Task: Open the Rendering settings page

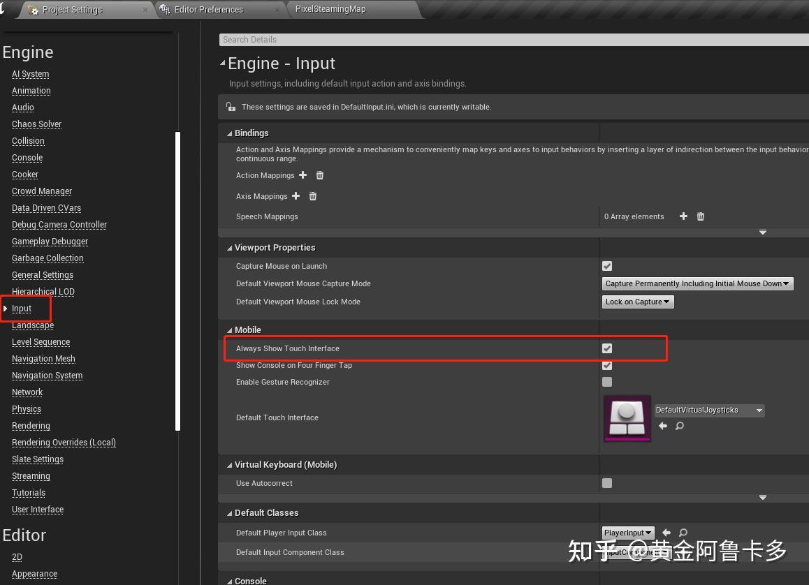Action: point(31,426)
